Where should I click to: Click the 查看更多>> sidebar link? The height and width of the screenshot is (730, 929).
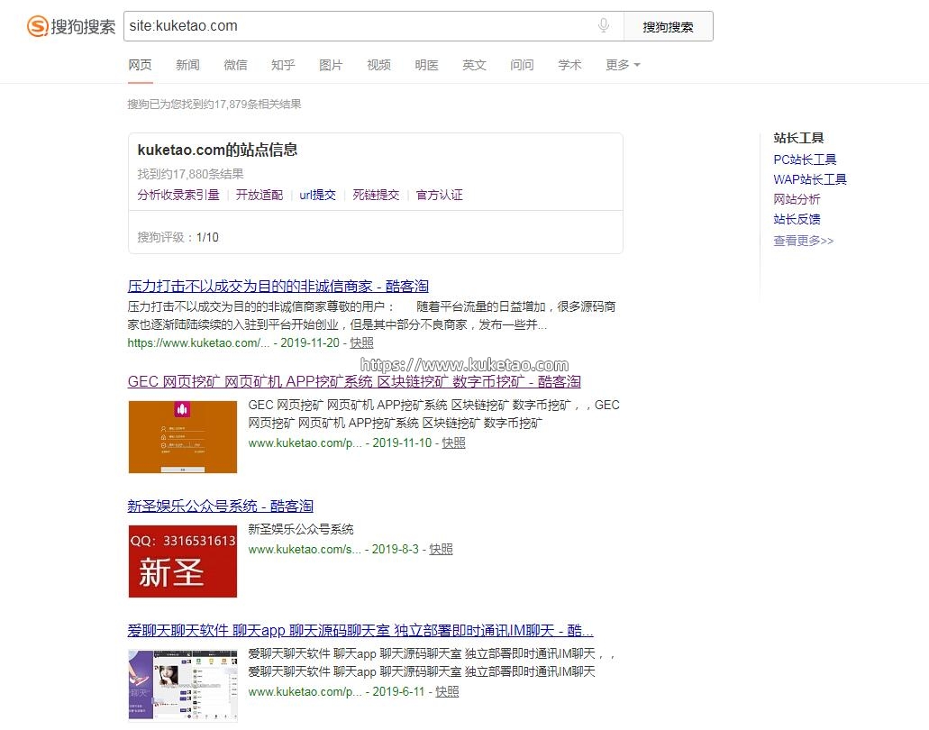[x=803, y=240]
